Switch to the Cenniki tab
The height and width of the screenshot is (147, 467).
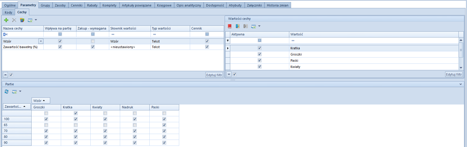(77, 5)
